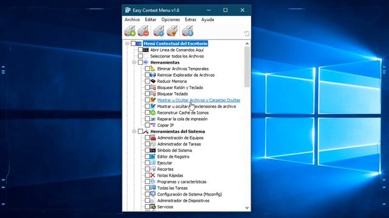Check the Herramientas del Sistema group checkbox
389x218 pixels.
pyautogui.click(x=140, y=131)
